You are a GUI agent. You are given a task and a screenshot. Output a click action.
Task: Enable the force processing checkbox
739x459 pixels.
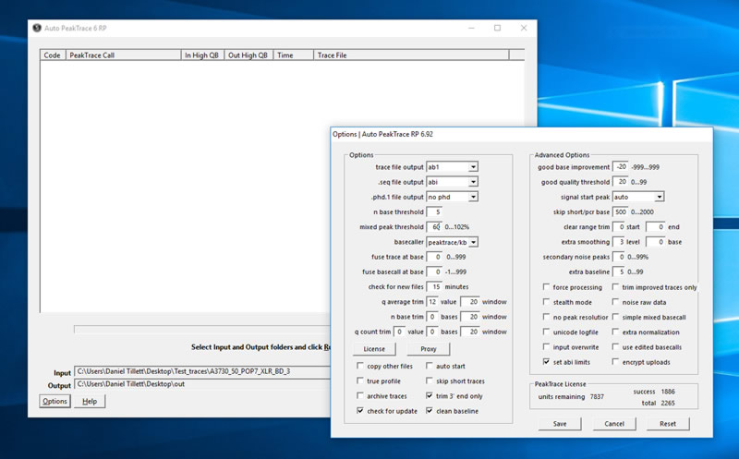click(546, 286)
